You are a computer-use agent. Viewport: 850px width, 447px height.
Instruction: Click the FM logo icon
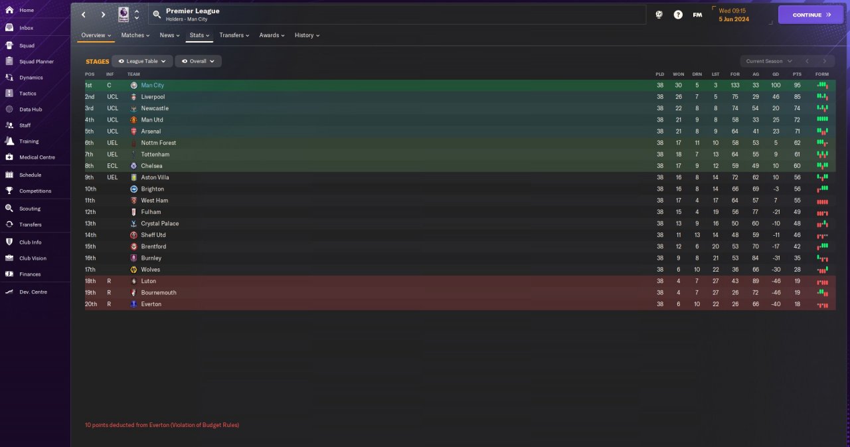click(x=697, y=15)
